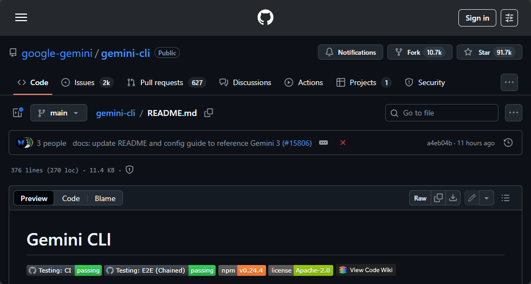531x284 pixels.
Task: Download the raw README file
Action: click(454, 198)
